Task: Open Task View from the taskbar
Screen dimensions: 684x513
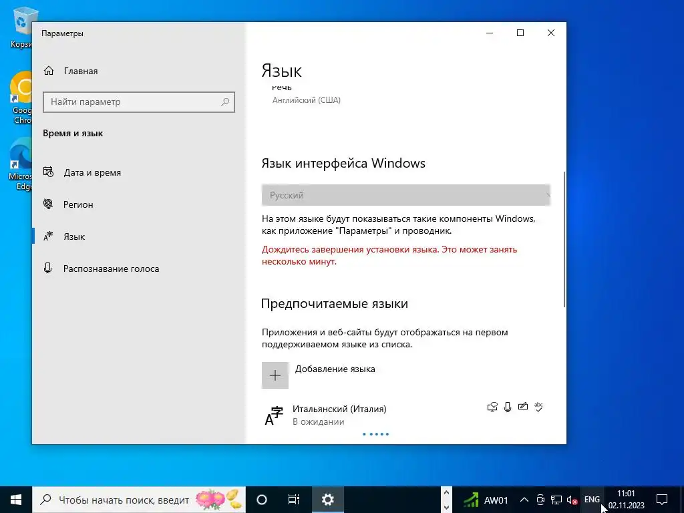Action: pyautogui.click(x=294, y=500)
